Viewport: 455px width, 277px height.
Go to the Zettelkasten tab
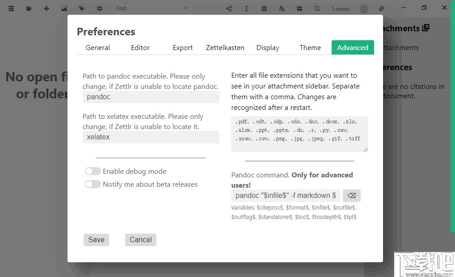click(x=225, y=47)
